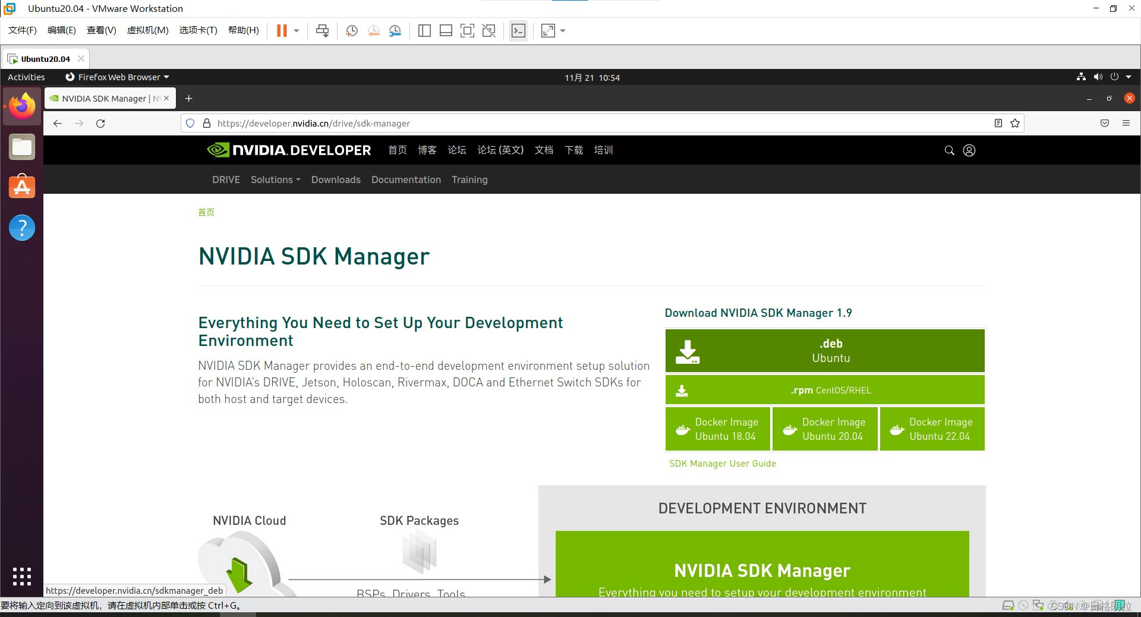Click the NVIDIA account user icon
Screen dimensions: 1141x617
coord(969,150)
